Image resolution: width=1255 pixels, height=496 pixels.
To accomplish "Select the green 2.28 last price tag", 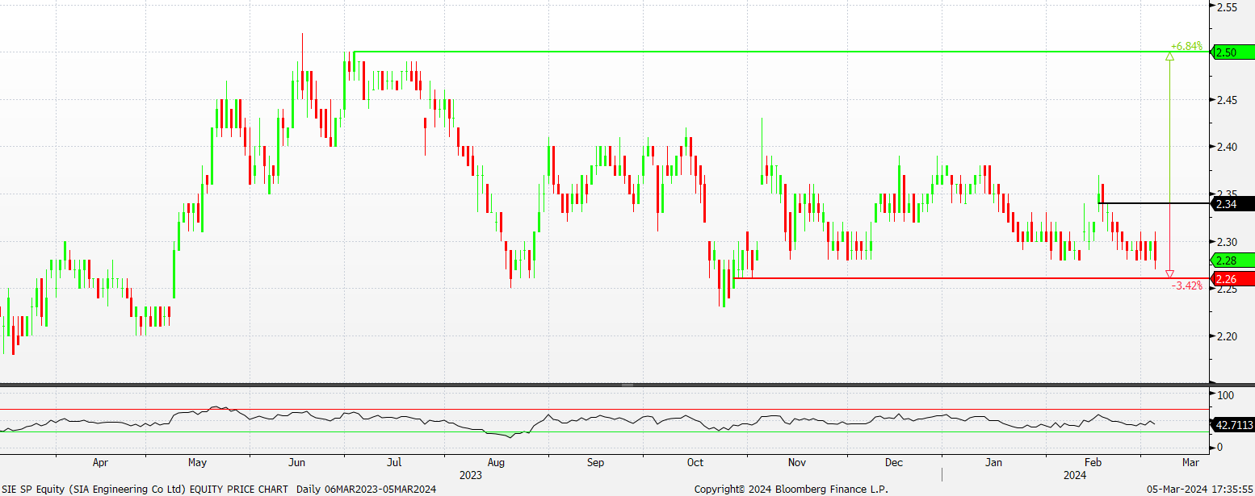I will pos(1233,260).
